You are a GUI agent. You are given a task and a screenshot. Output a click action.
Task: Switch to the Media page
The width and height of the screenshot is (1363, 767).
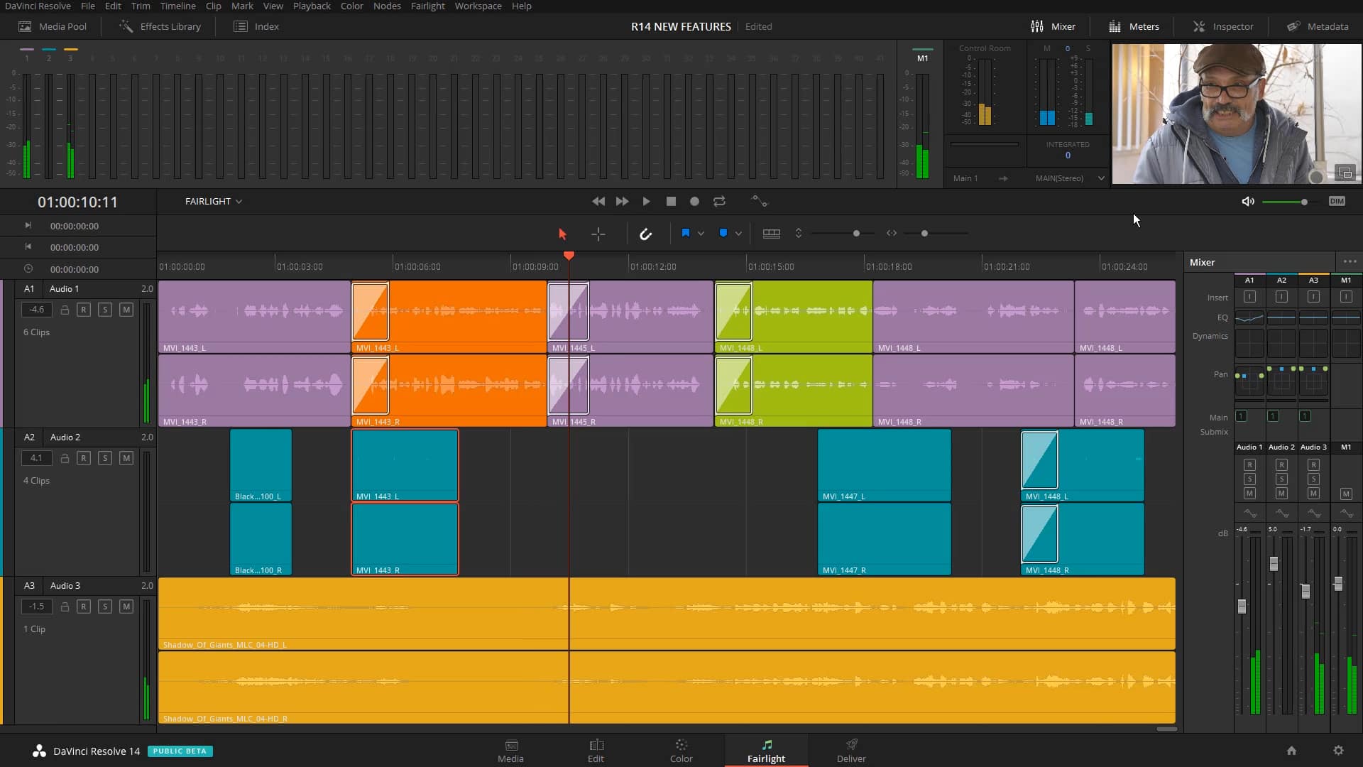[x=510, y=751]
